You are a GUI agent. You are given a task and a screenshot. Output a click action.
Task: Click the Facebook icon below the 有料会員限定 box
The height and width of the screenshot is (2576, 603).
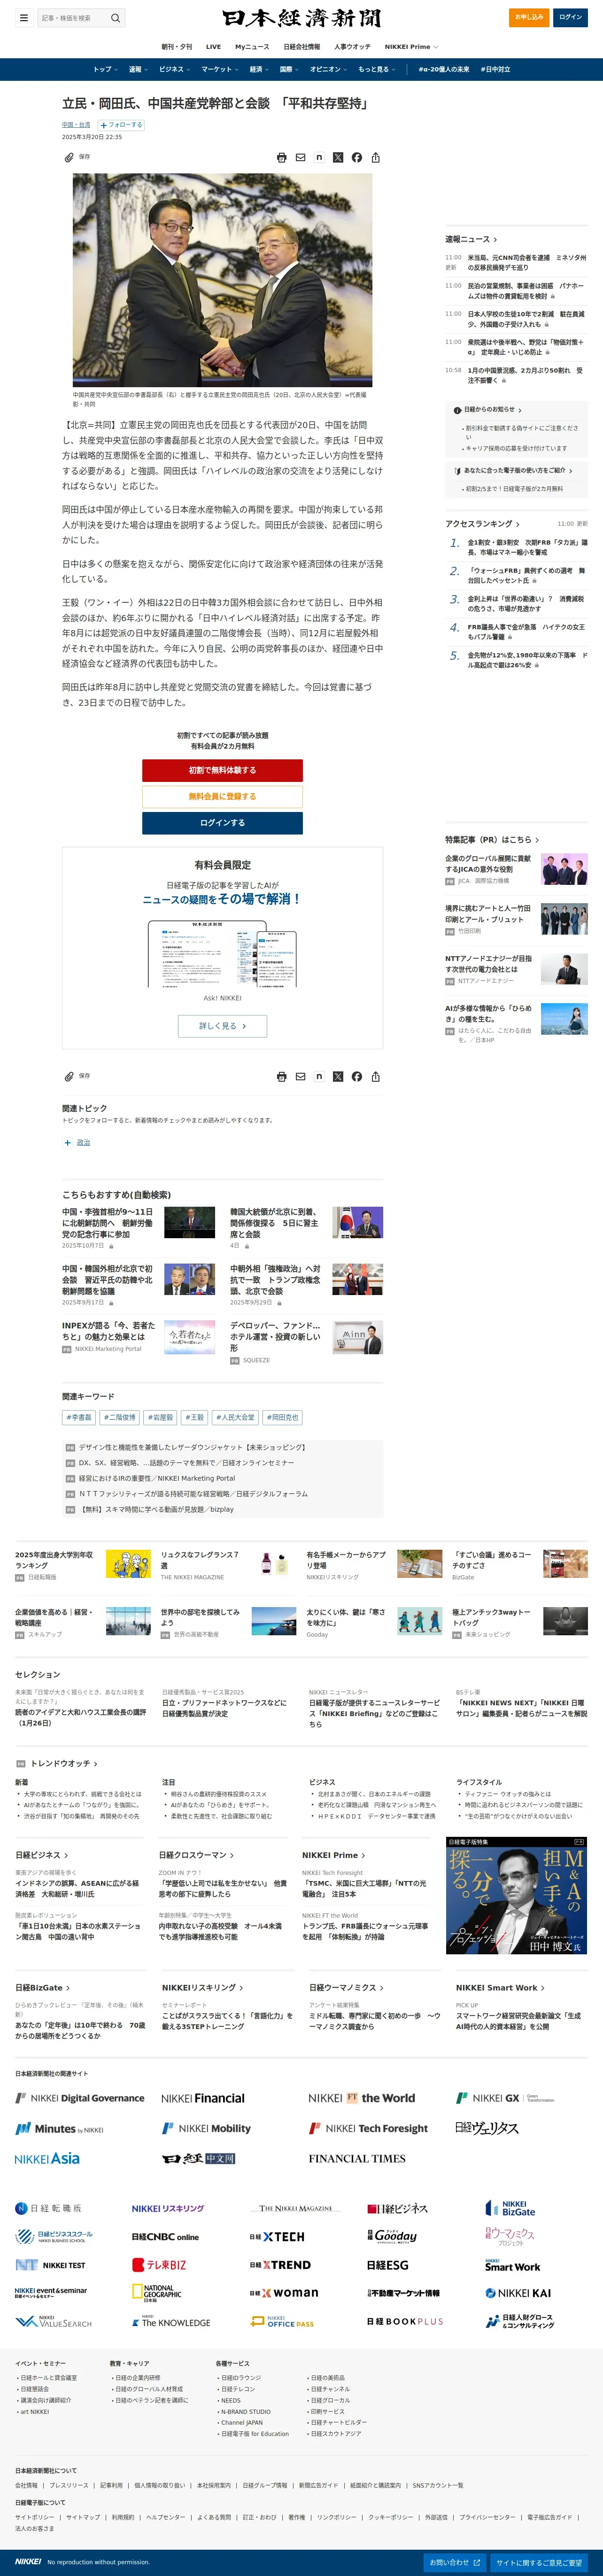357,1077
